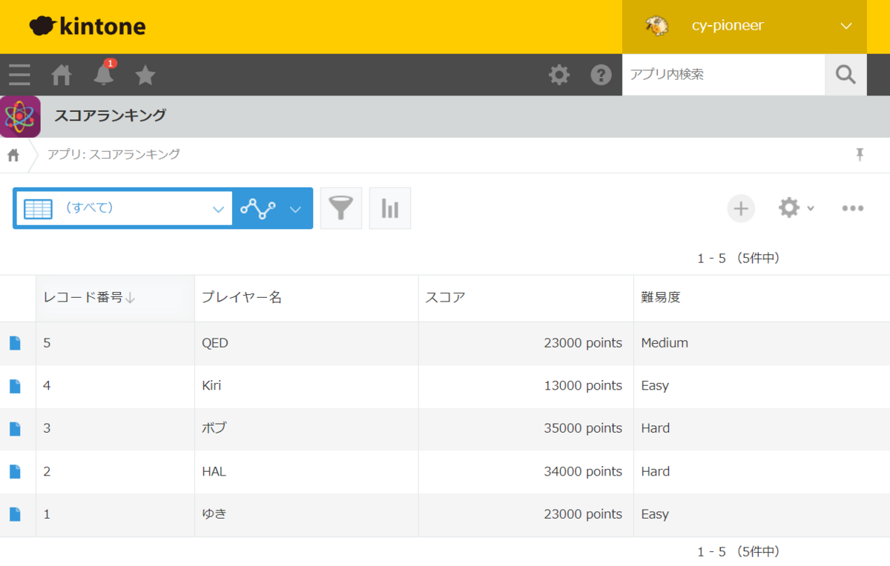The image size is (890, 566).
Task: Click score 13000 points
Action: [x=583, y=386]
